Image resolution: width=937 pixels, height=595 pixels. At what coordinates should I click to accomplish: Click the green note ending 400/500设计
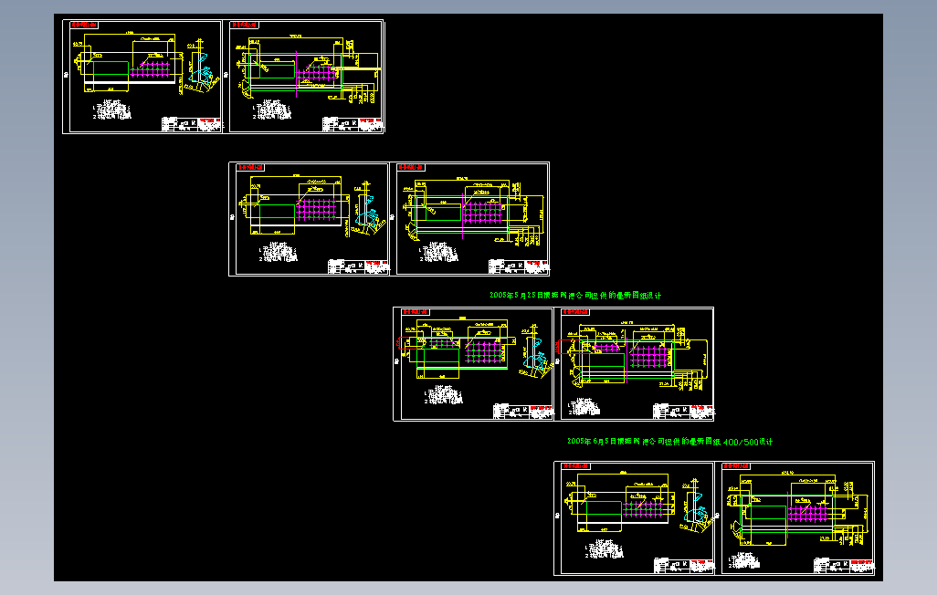click(670, 442)
